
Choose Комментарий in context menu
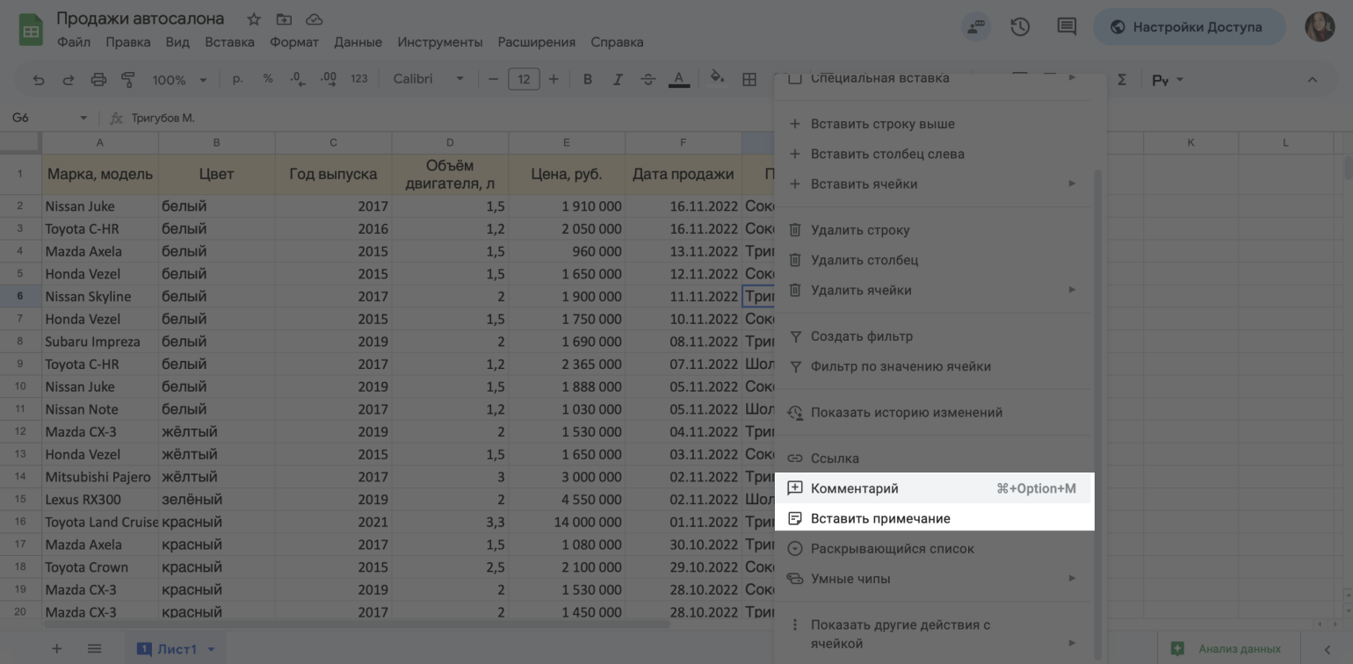[x=854, y=488]
